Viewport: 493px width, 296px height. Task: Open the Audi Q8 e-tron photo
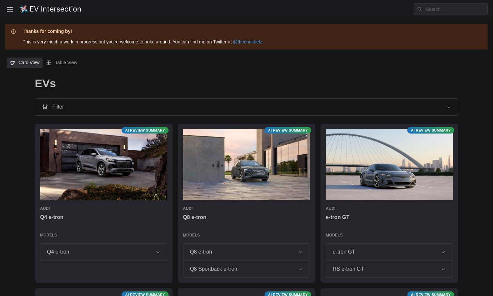(246, 164)
